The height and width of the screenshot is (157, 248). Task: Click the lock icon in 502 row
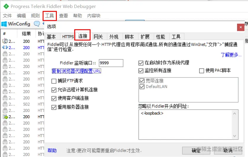(x=5, y=104)
